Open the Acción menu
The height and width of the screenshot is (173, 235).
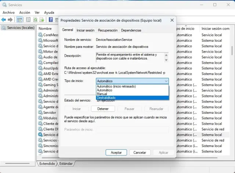tap(25, 12)
